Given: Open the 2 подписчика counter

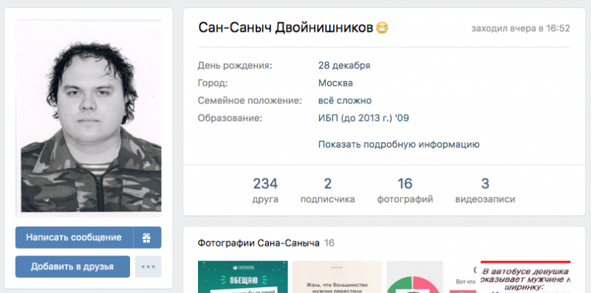Looking at the screenshot, I should coord(327,190).
